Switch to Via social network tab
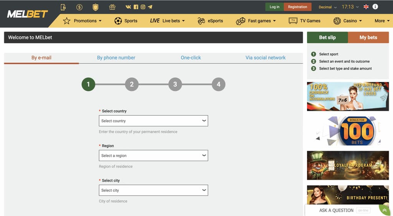Screen dimensions: 393x216 (x=266, y=58)
